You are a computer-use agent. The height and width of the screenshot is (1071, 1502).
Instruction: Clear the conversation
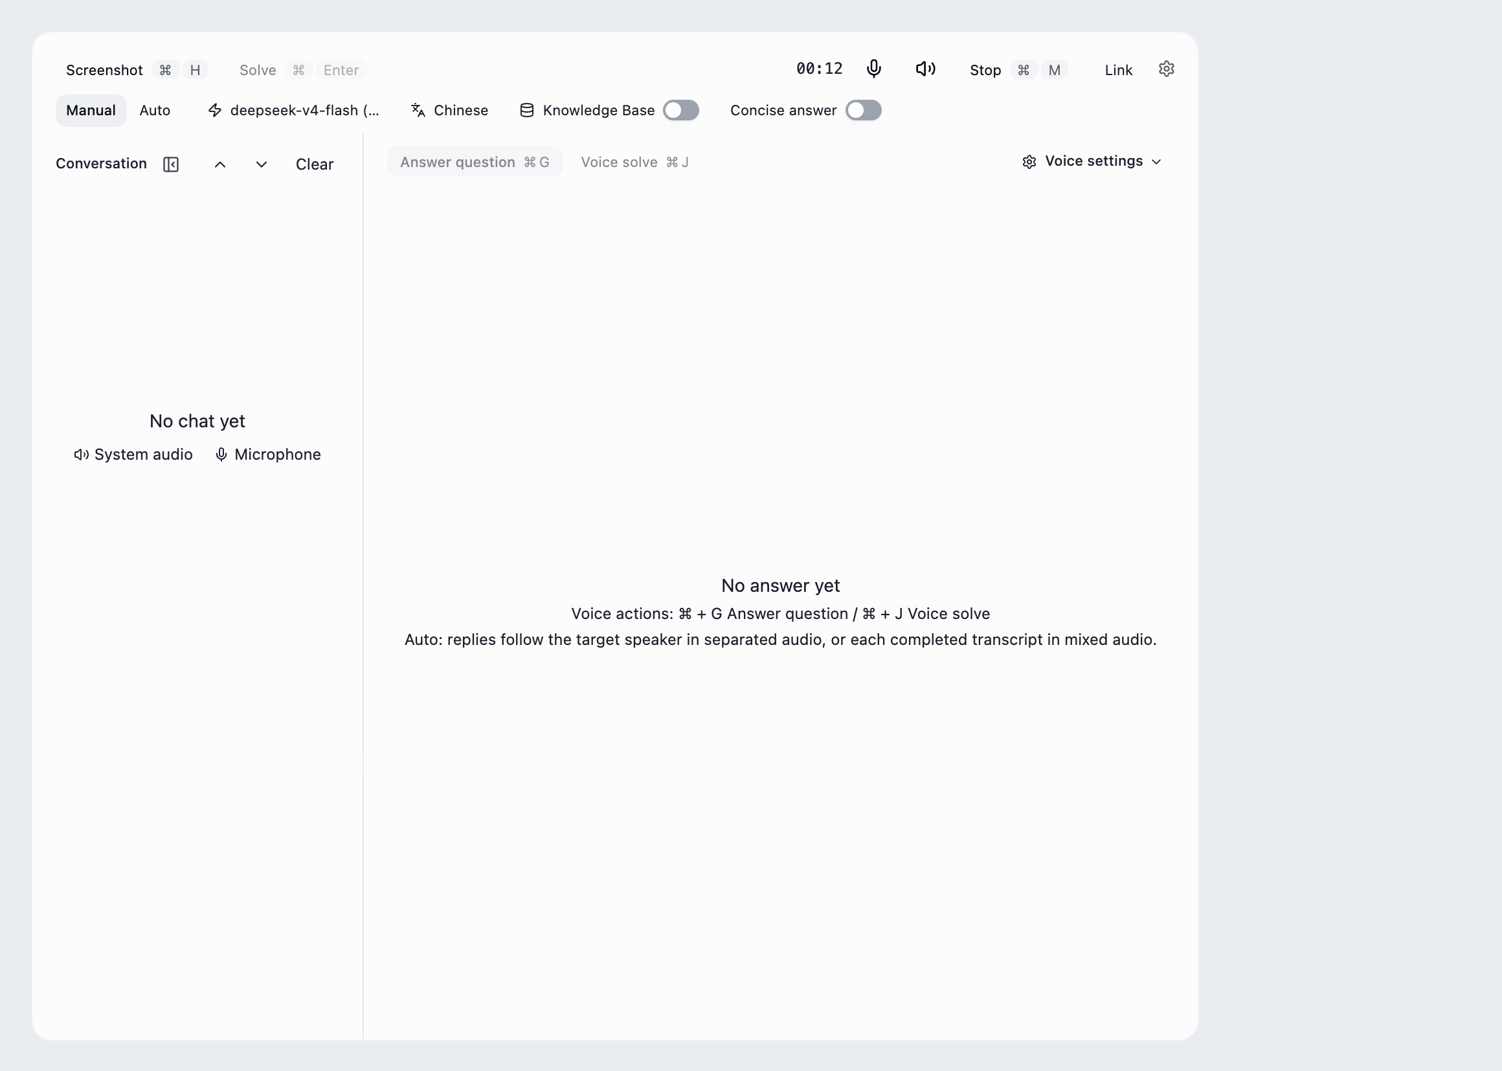click(x=315, y=164)
